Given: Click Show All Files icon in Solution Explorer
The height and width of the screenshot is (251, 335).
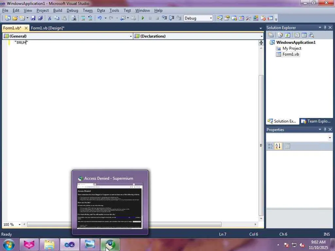Looking at the screenshot, I should 280,35.
